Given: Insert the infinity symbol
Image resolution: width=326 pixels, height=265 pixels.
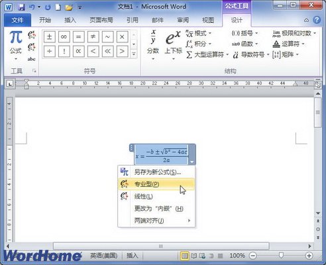Looking at the screenshot, I should click(x=64, y=36).
